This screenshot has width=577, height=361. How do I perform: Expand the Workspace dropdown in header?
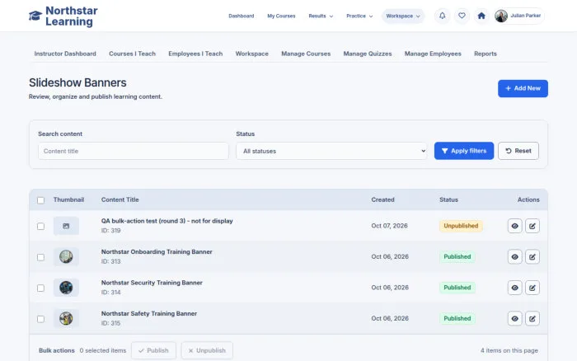[x=403, y=16]
